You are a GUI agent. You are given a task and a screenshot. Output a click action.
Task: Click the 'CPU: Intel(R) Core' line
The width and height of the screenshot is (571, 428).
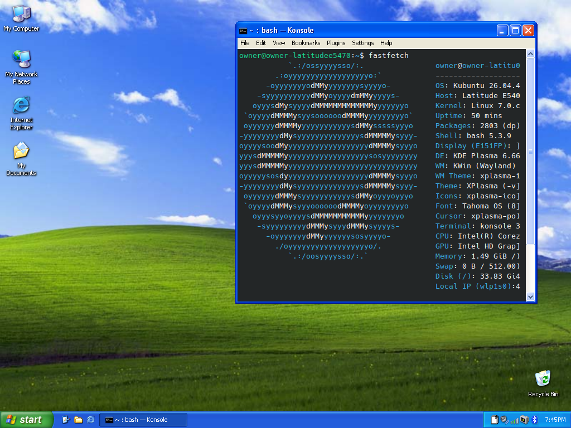coord(477,236)
